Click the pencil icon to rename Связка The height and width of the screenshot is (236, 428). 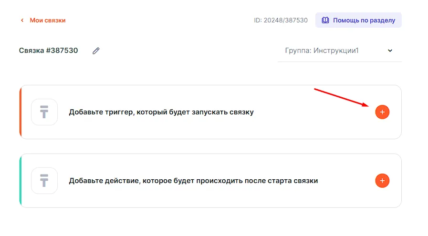[96, 51]
